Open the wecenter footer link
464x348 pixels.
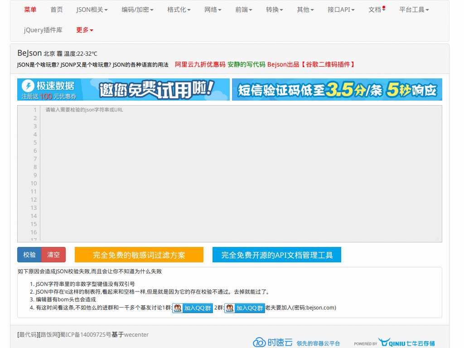(136, 335)
